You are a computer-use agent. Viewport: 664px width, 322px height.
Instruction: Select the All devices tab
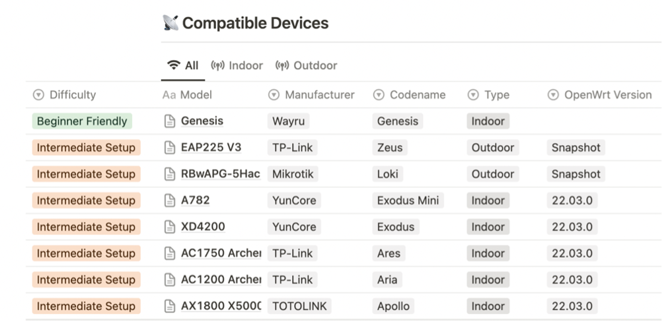click(183, 65)
